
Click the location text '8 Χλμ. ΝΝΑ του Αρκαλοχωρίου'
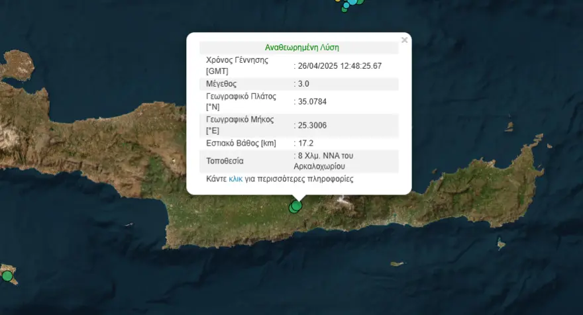pos(323,161)
